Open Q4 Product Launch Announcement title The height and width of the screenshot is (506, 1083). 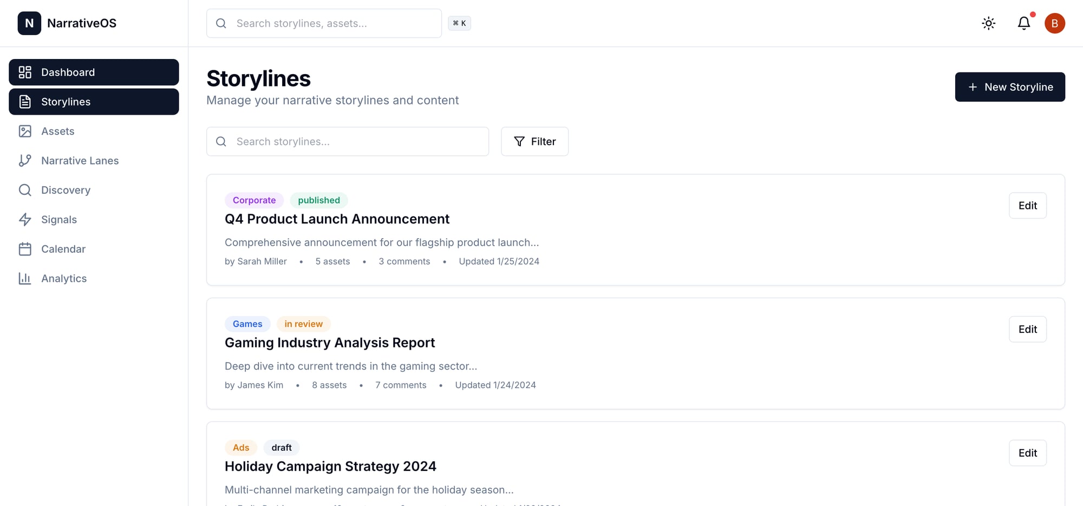337,219
